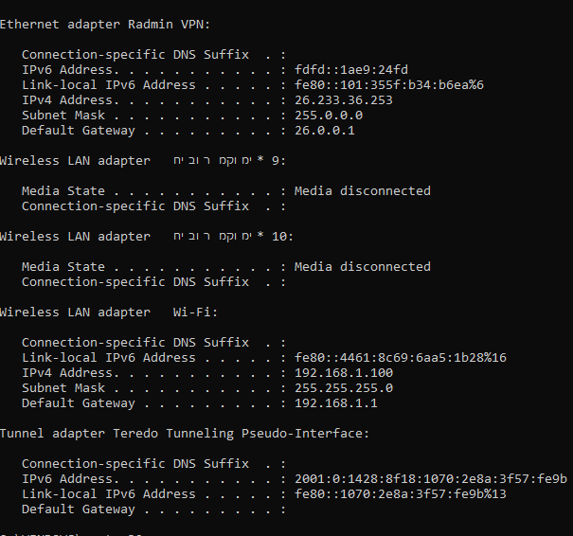
Task: Click the Teredo Tunneling Pseudo-Interface heading
Action: pyautogui.click(x=184, y=434)
